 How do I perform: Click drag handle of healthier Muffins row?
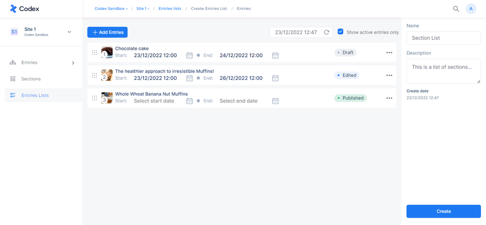point(94,75)
